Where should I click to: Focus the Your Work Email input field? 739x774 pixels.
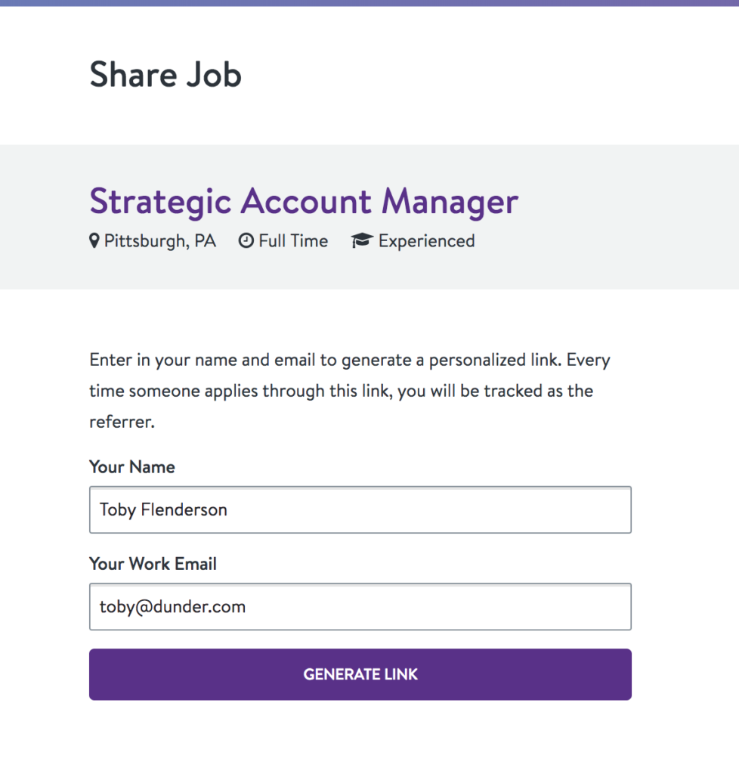pos(360,606)
